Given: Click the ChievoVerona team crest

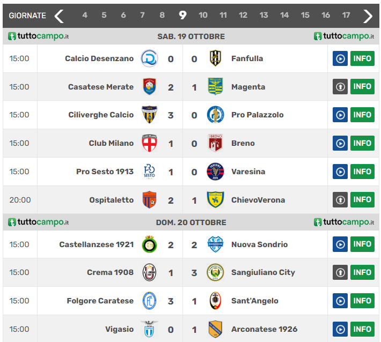Looking at the screenshot, I should [215, 200].
